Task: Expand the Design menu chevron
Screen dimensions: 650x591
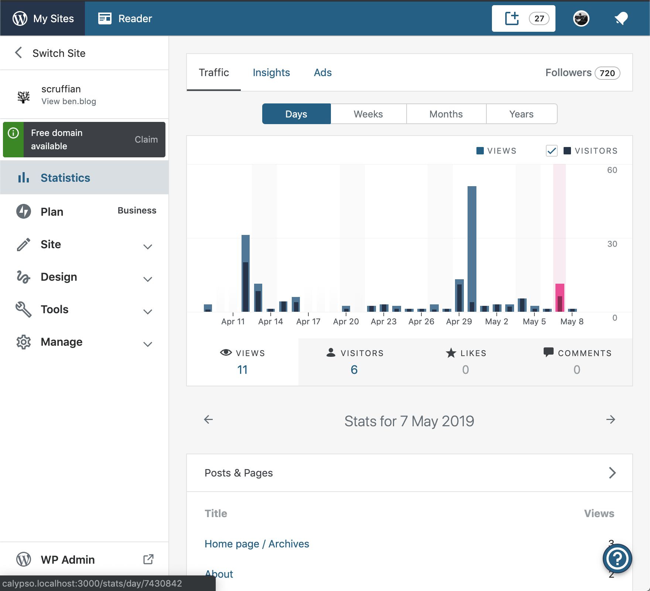Action: pos(148,279)
